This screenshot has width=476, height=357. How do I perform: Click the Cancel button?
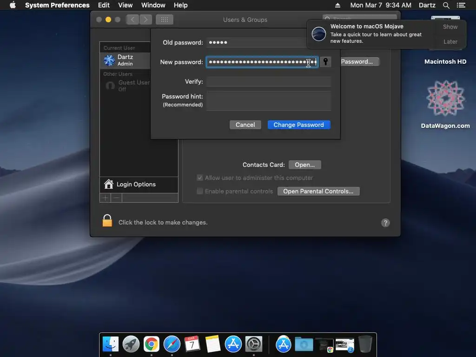[245, 125]
